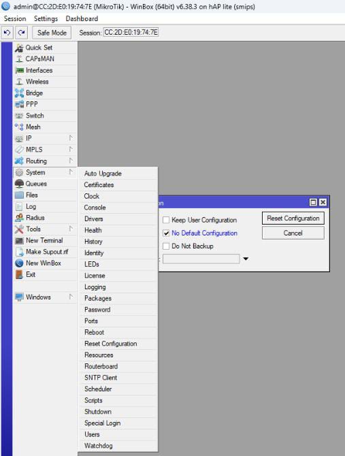Screen dimensions: 345x456
Task: Click the Wireless antenna icon
Action: point(19,82)
